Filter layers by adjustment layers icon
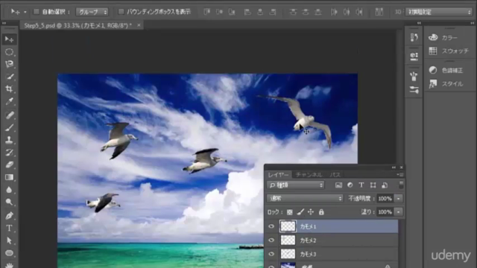477x268 pixels. pyautogui.click(x=350, y=185)
